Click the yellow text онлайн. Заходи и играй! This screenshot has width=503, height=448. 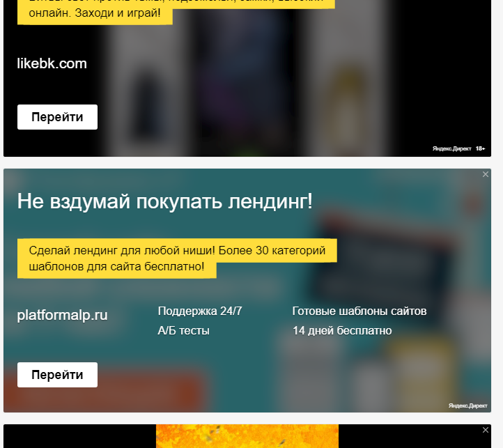pos(95,13)
